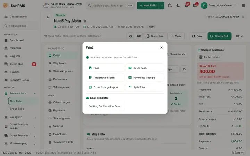Edit Discount with the pencil icon

pos(232,126)
